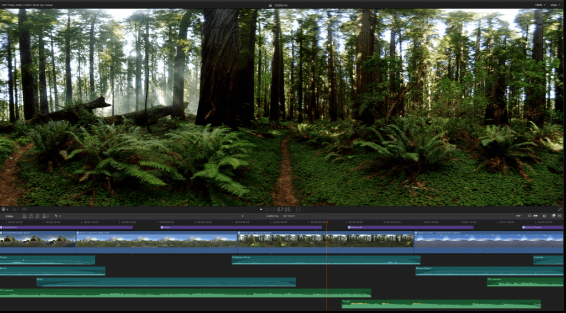Open the Index panel

(x=9, y=216)
